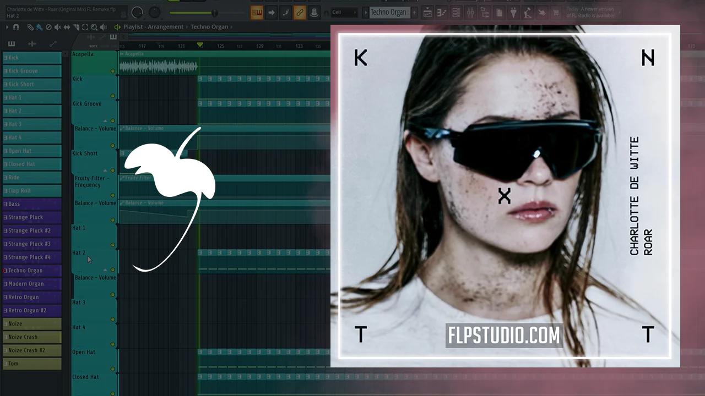Screen dimensions: 705x396
Task: Click the Hat 1 track header name
Action: pyautogui.click(x=79, y=228)
